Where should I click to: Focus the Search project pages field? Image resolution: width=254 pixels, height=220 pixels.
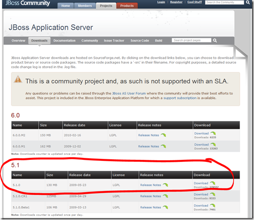[x=192, y=40]
